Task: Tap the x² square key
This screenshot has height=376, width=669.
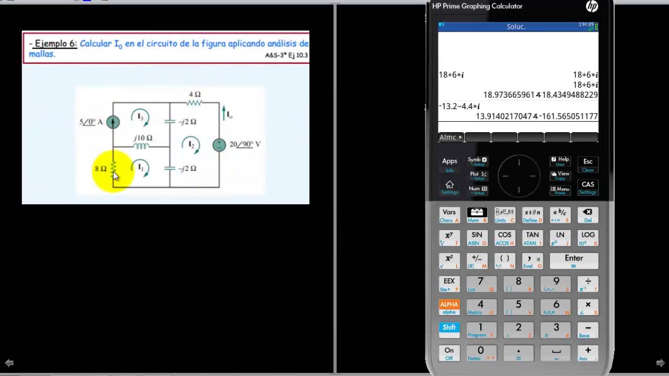Action: click(449, 261)
